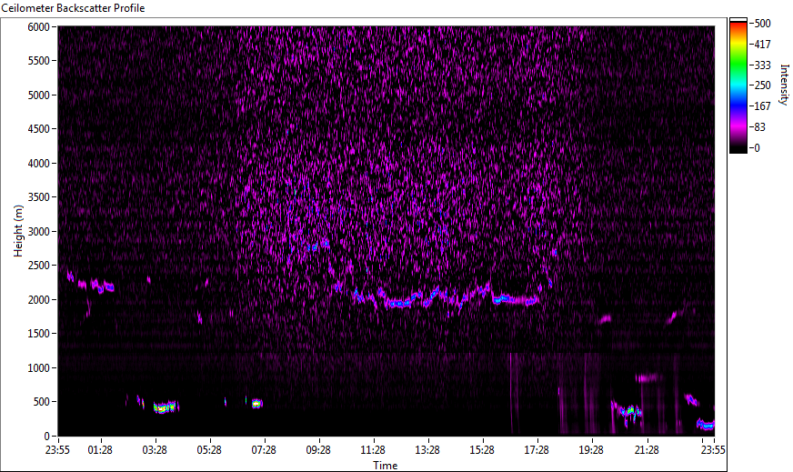Select the 5000 height scale value

point(39,95)
